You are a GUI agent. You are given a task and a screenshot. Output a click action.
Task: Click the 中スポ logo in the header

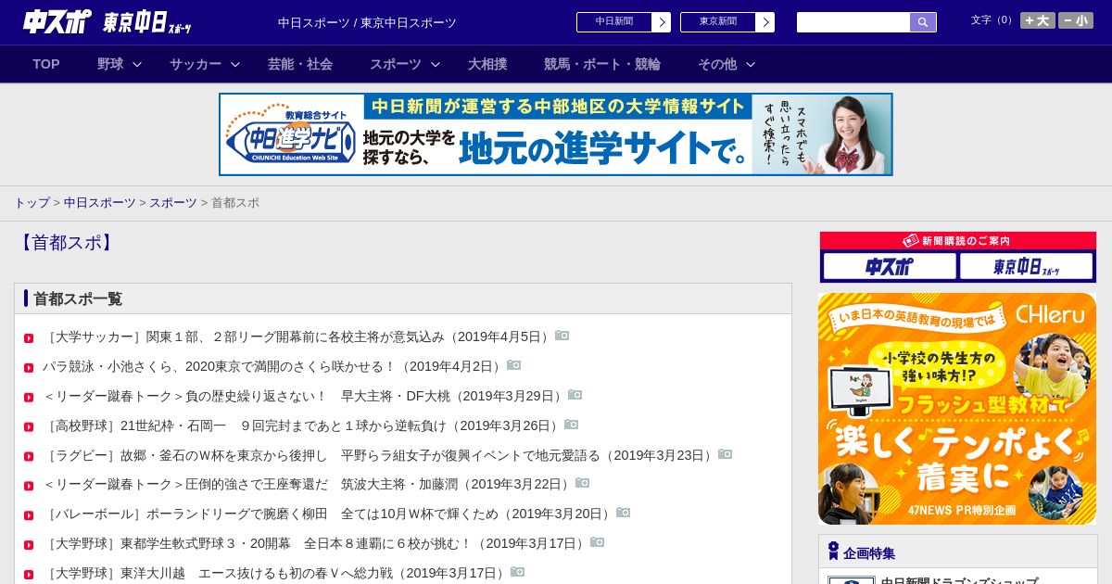point(57,21)
